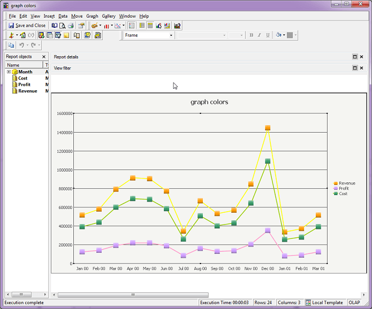Image resolution: width=372 pixels, height=309 pixels.
Task: Toggle bold formatting button
Action: (x=251, y=35)
